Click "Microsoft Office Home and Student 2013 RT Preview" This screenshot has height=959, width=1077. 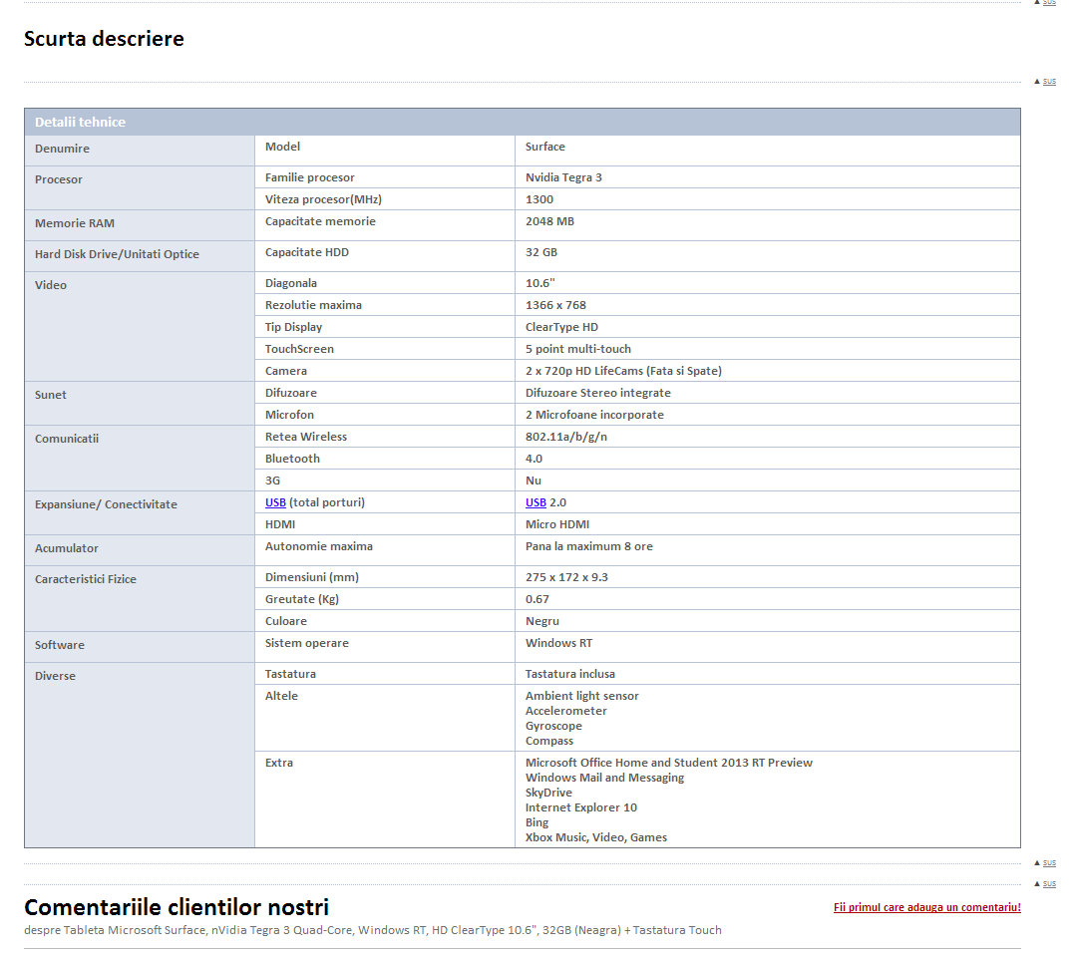pos(669,763)
